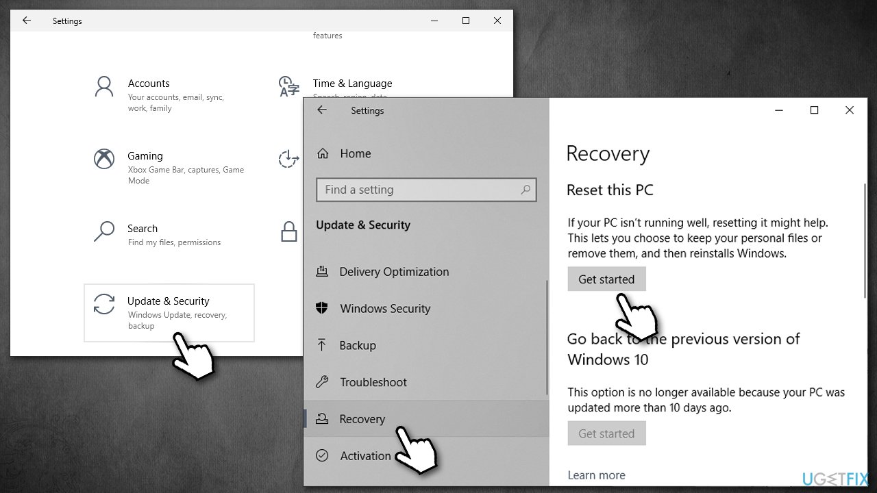The image size is (877, 493).
Task: Click the 'Reset this PC' heading
Action: pyautogui.click(x=610, y=190)
